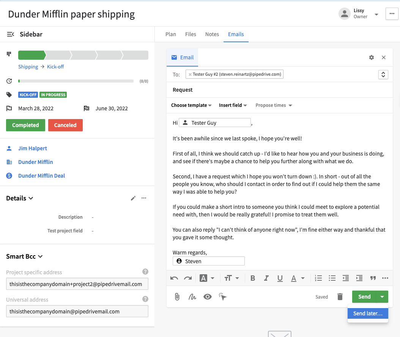Open the Files tab
The width and height of the screenshot is (400, 337).
(191, 34)
